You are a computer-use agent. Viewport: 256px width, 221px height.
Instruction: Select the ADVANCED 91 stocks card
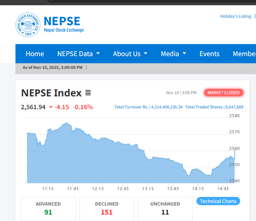click(x=48, y=208)
